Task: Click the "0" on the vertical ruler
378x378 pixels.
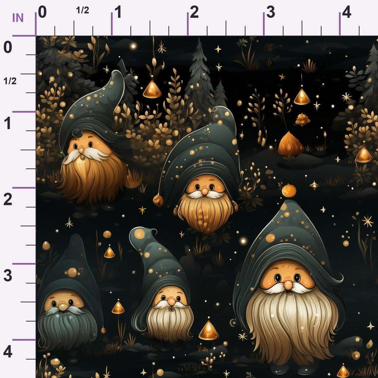Action: (x=8, y=47)
